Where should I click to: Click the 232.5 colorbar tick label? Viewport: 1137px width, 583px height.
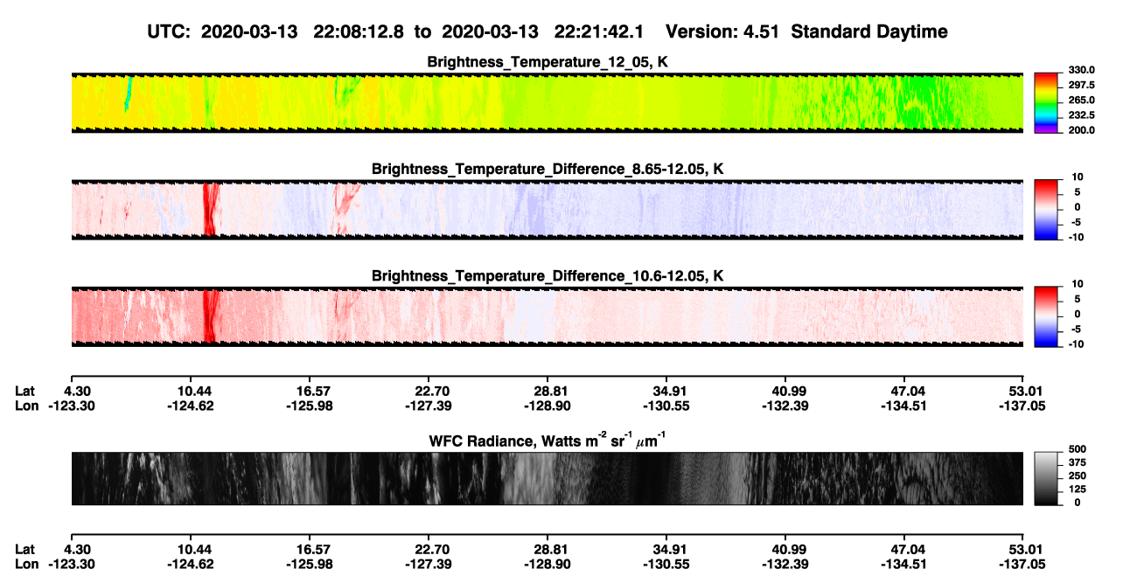click(1082, 115)
